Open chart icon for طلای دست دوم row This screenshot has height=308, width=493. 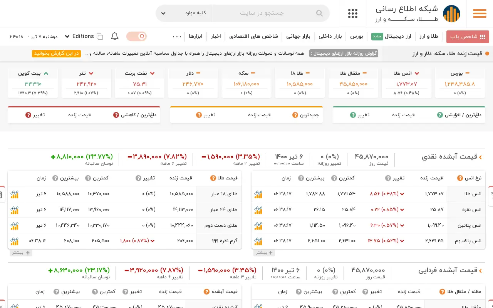pyautogui.click(x=14, y=225)
